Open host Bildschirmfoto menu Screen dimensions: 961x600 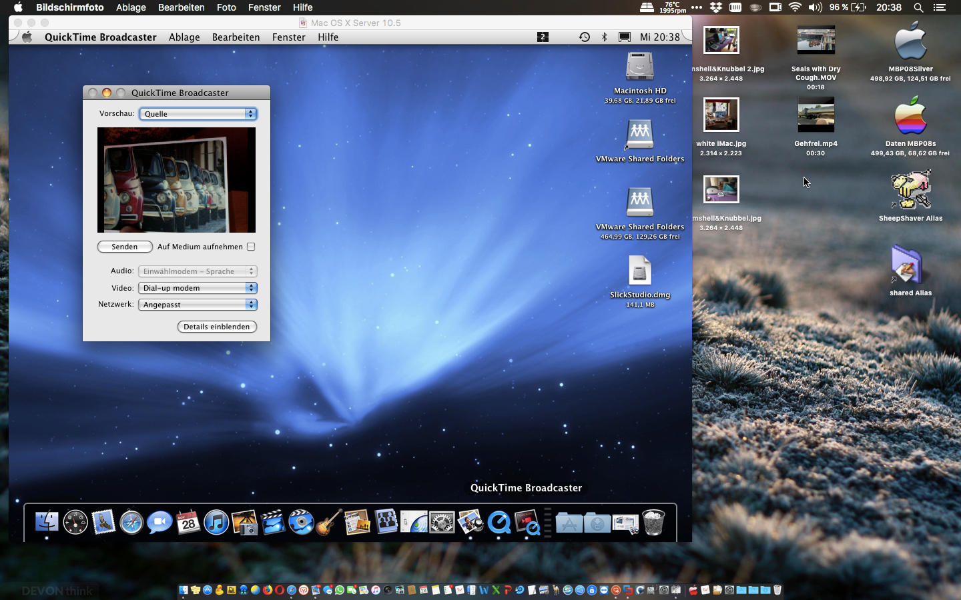70,7
